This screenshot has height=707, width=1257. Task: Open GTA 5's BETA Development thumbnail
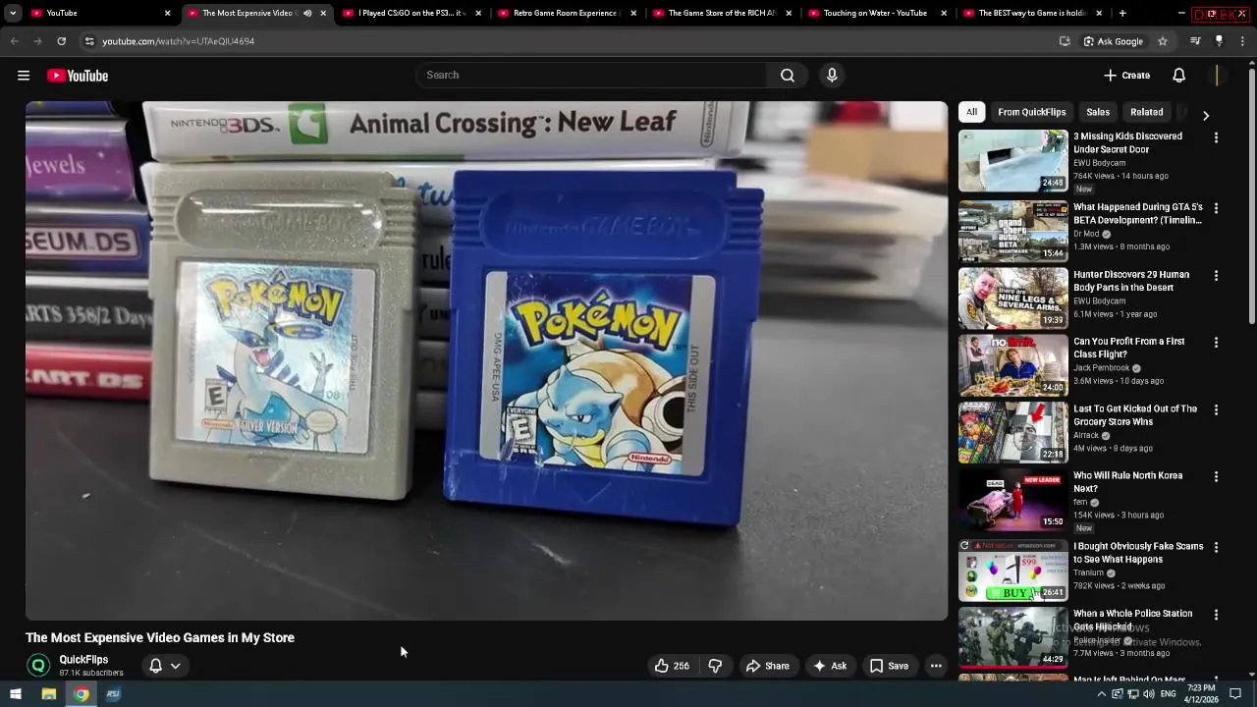[x=1012, y=232]
